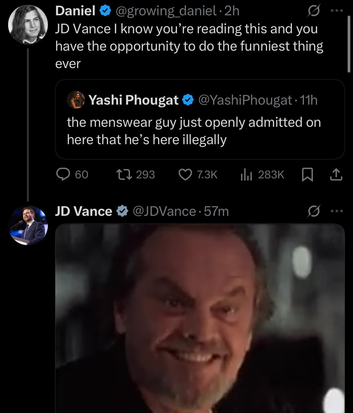Click the JD Vance display name
The height and width of the screenshot is (413, 353).
pyautogui.click(x=84, y=211)
